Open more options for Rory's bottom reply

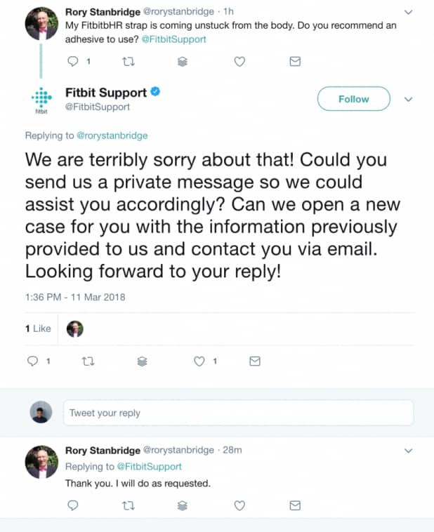coord(409,450)
